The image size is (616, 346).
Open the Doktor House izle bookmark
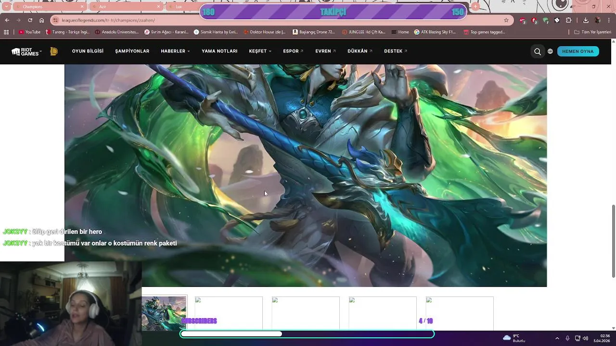264,32
